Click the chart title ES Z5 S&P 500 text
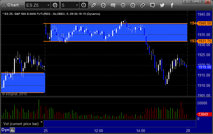 click(x=51, y=14)
